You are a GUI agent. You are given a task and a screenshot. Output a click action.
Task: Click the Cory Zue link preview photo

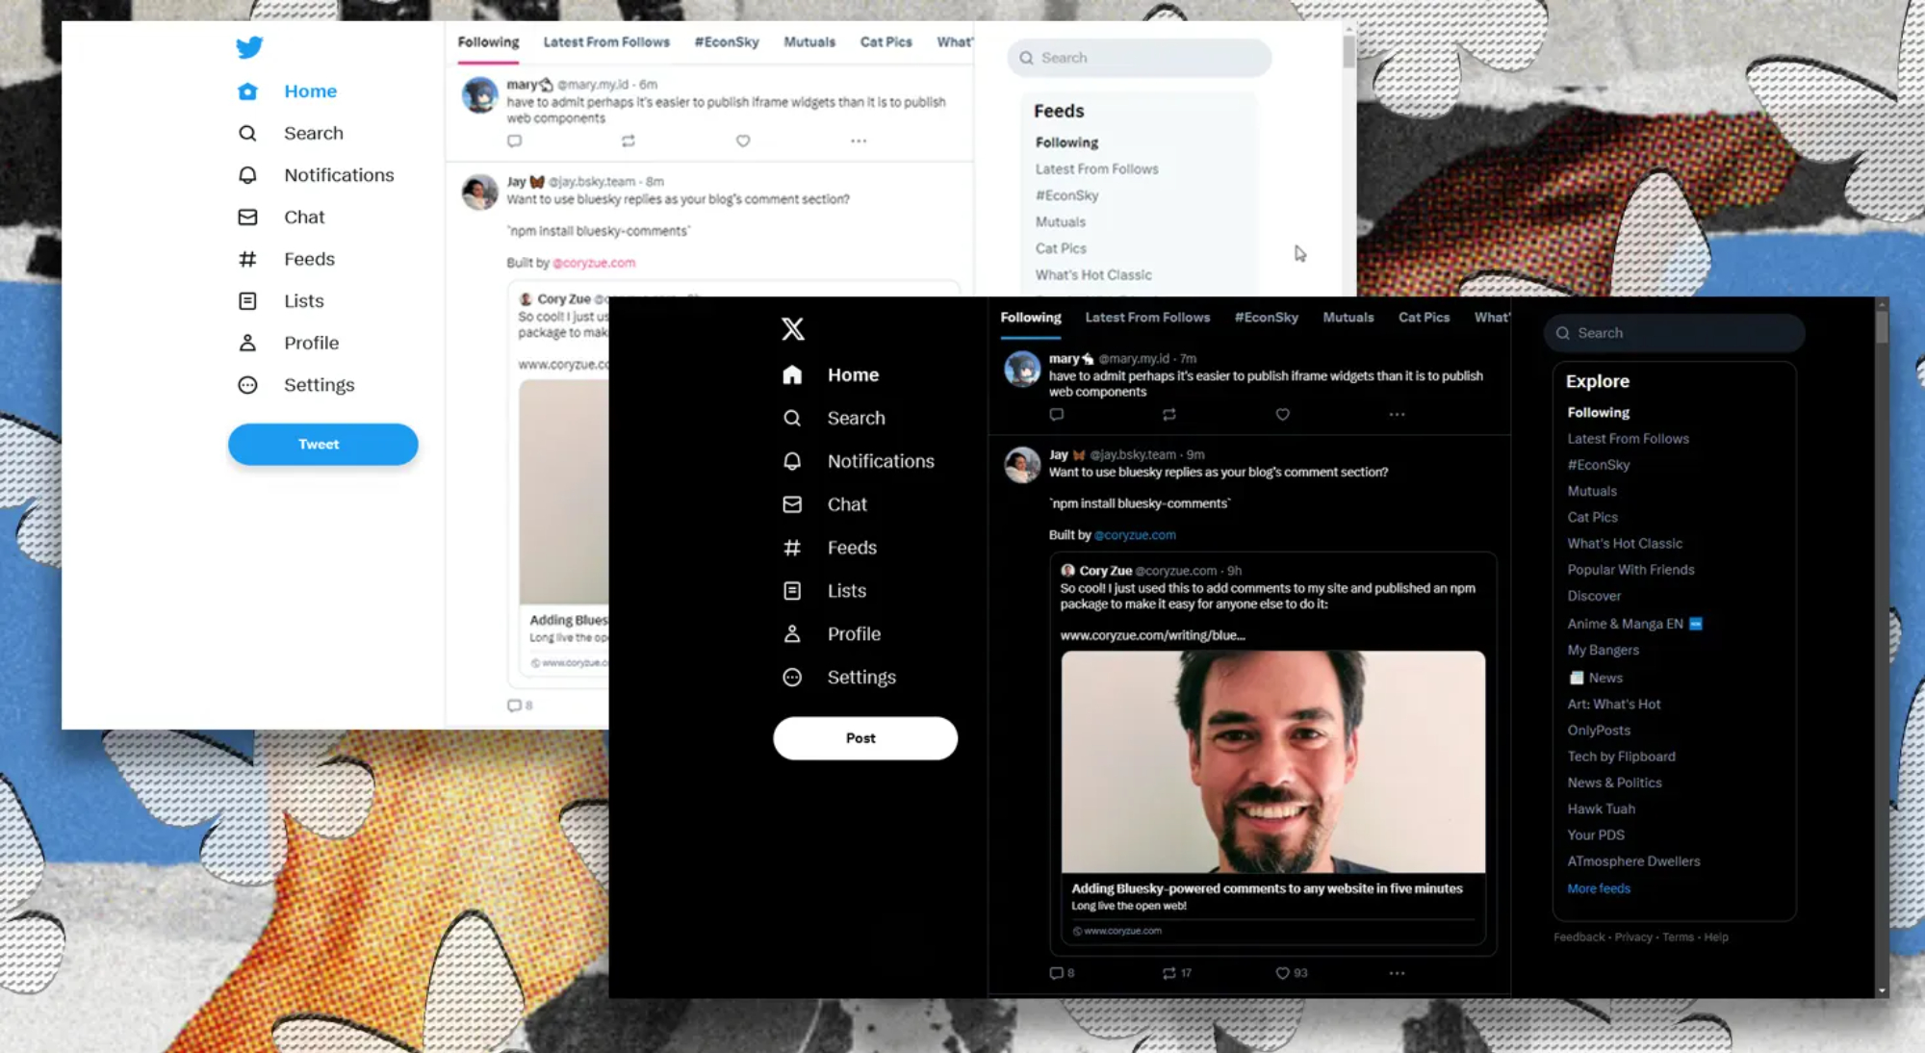click(x=1272, y=761)
